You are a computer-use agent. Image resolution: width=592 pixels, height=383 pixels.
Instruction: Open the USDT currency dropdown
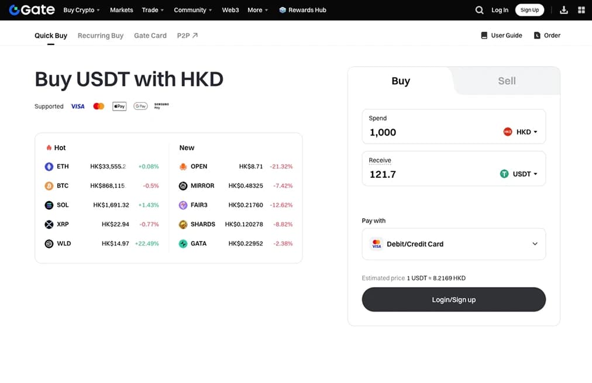[x=518, y=174]
